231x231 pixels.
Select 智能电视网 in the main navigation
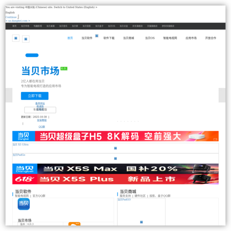tap(170, 38)
